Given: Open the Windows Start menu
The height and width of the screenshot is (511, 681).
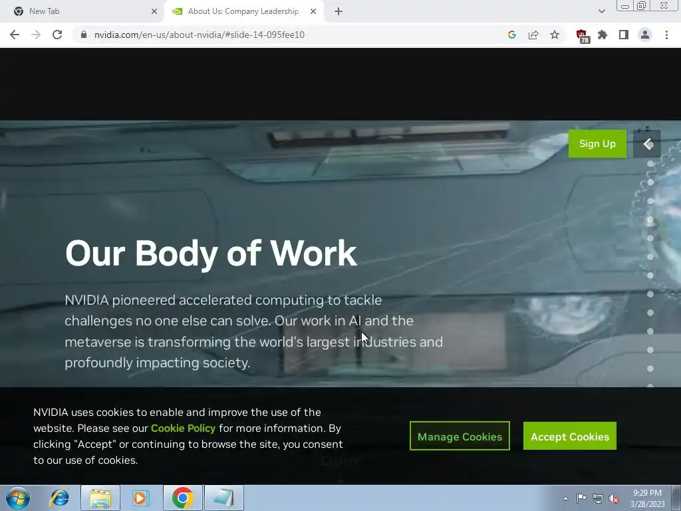Looking at the screenshot, I should pyautogui.click(x=18, y=498).
